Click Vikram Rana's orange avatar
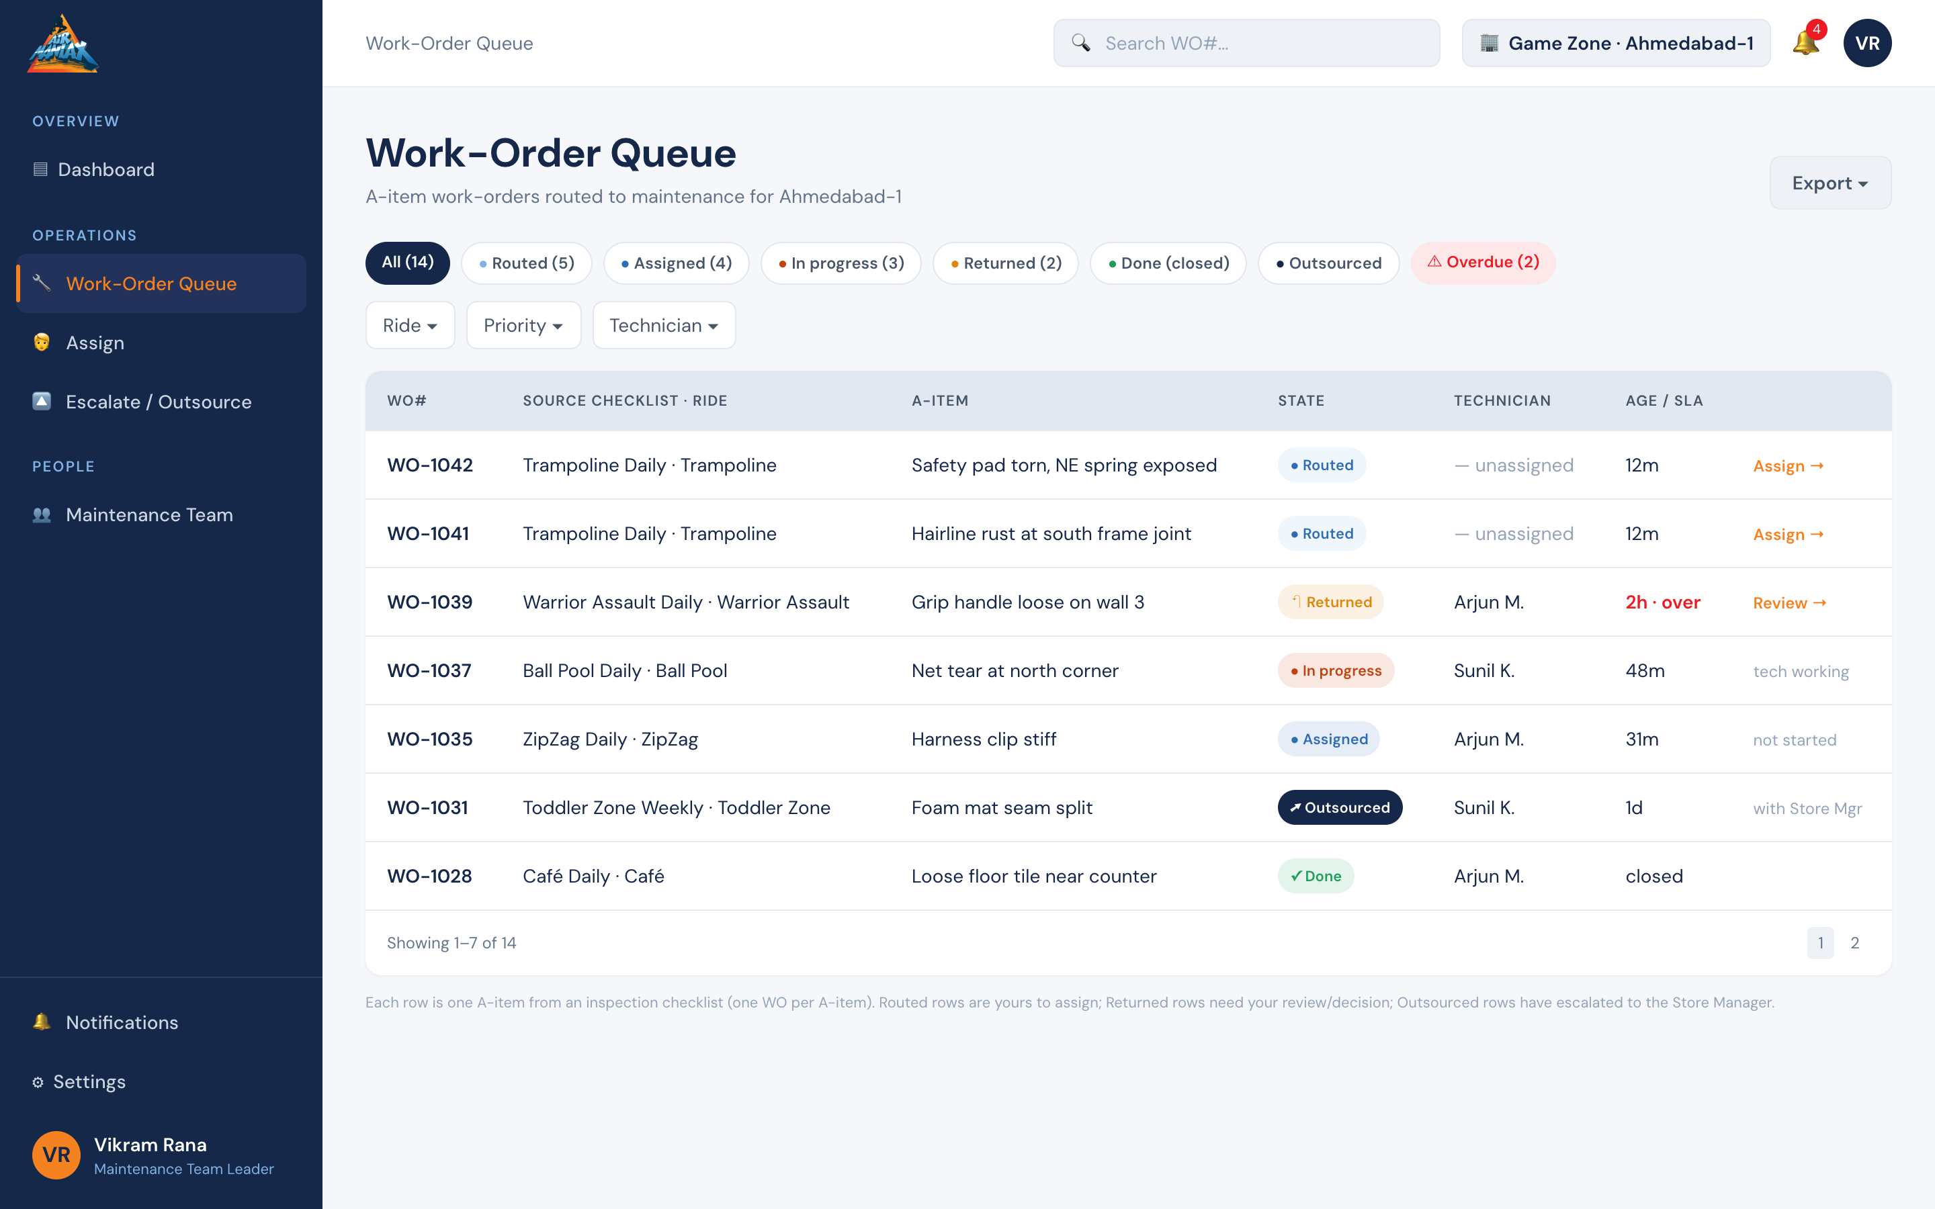This screenshot has height=1209, width=1935. (x=56, y=1155)
